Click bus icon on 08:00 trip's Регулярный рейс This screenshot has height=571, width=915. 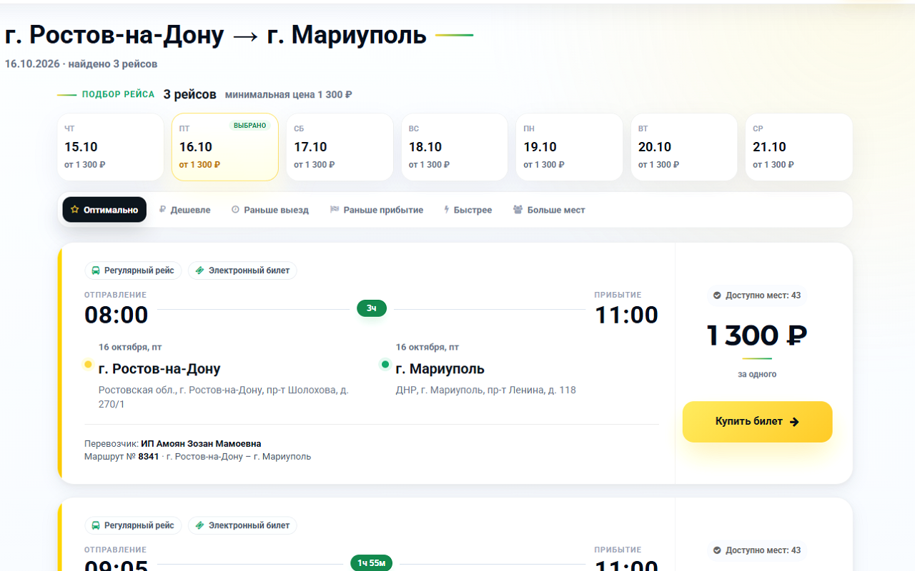click(96, 271)
